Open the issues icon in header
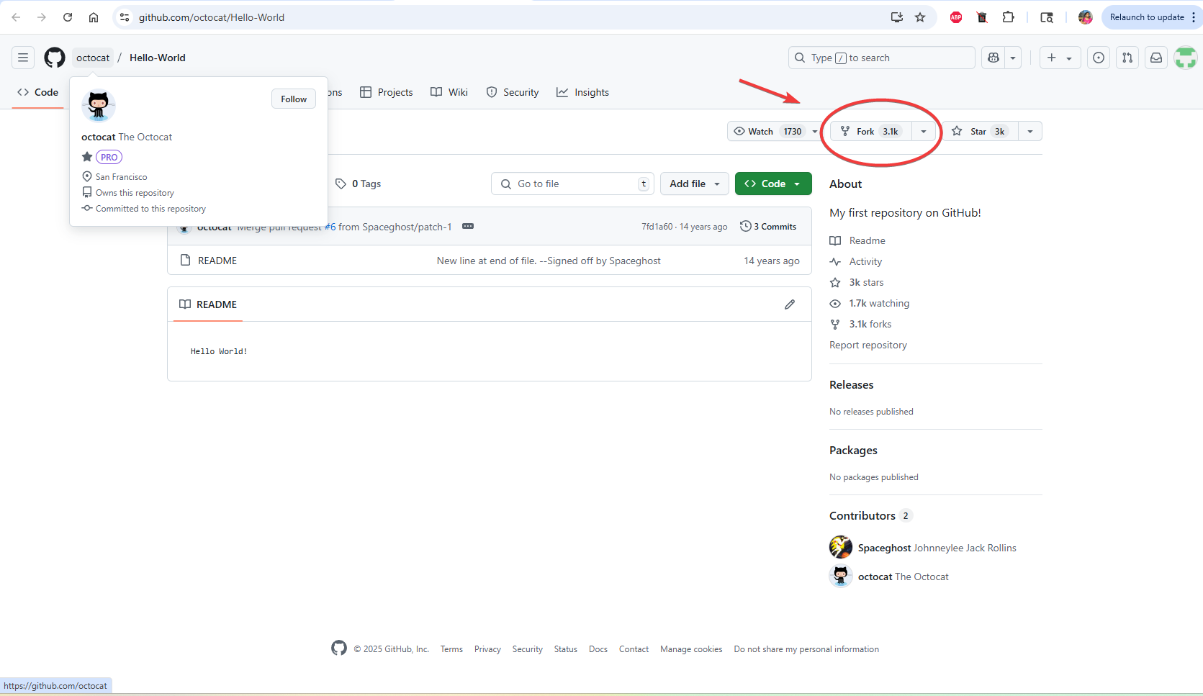This screenshot has height=696, width=1203. pos(1099,58)
